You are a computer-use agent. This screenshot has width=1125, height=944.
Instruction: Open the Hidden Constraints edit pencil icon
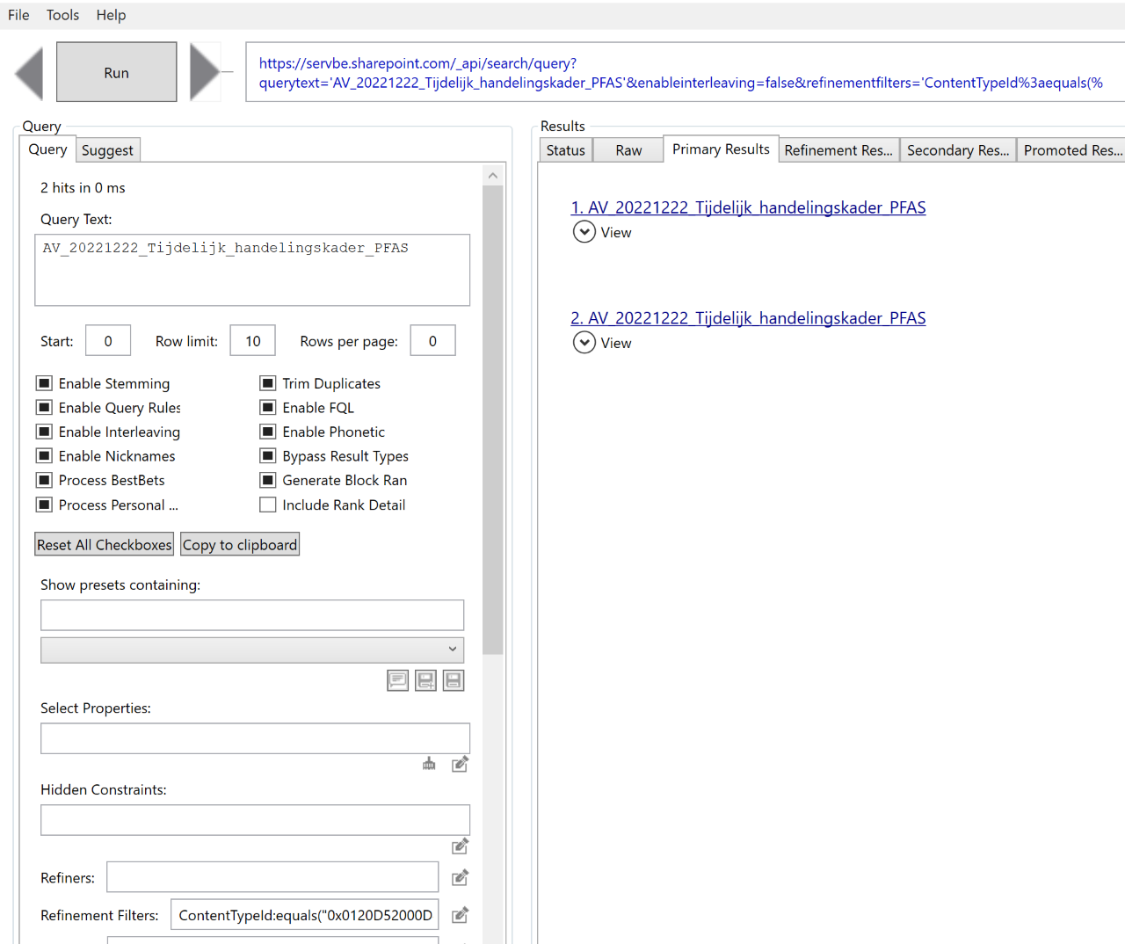coord(460,846)
